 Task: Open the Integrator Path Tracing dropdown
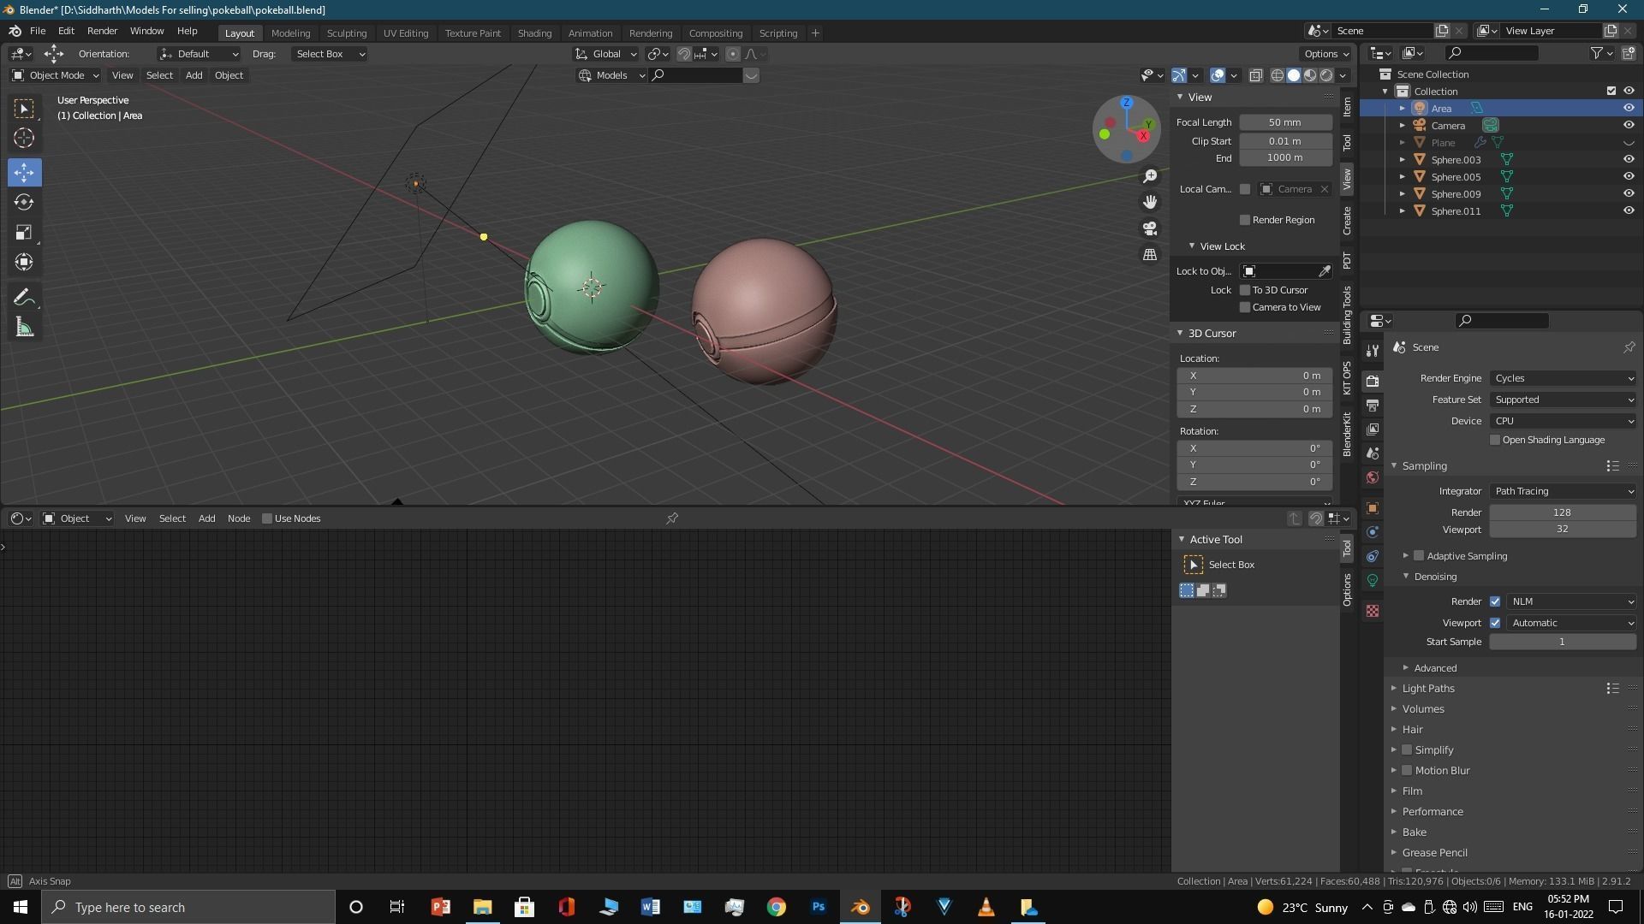1563,491
